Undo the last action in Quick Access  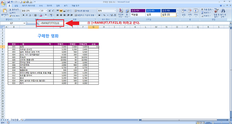pyautogui.click(x=12, y=2)
